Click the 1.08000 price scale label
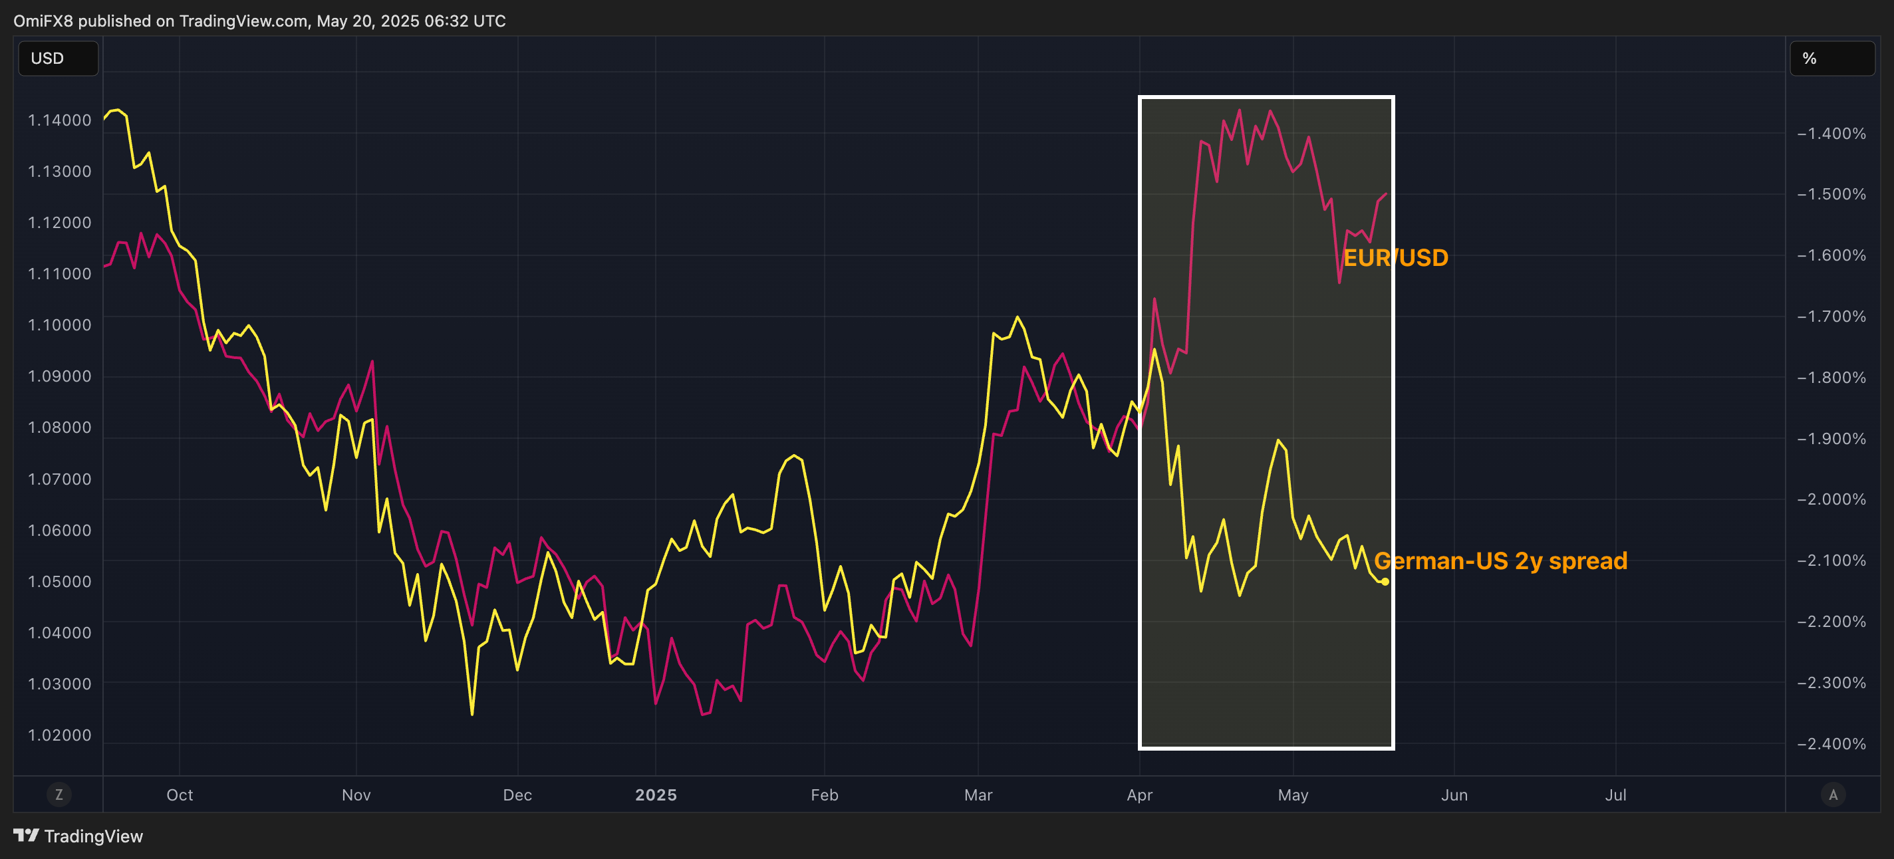 coord(60,428)
